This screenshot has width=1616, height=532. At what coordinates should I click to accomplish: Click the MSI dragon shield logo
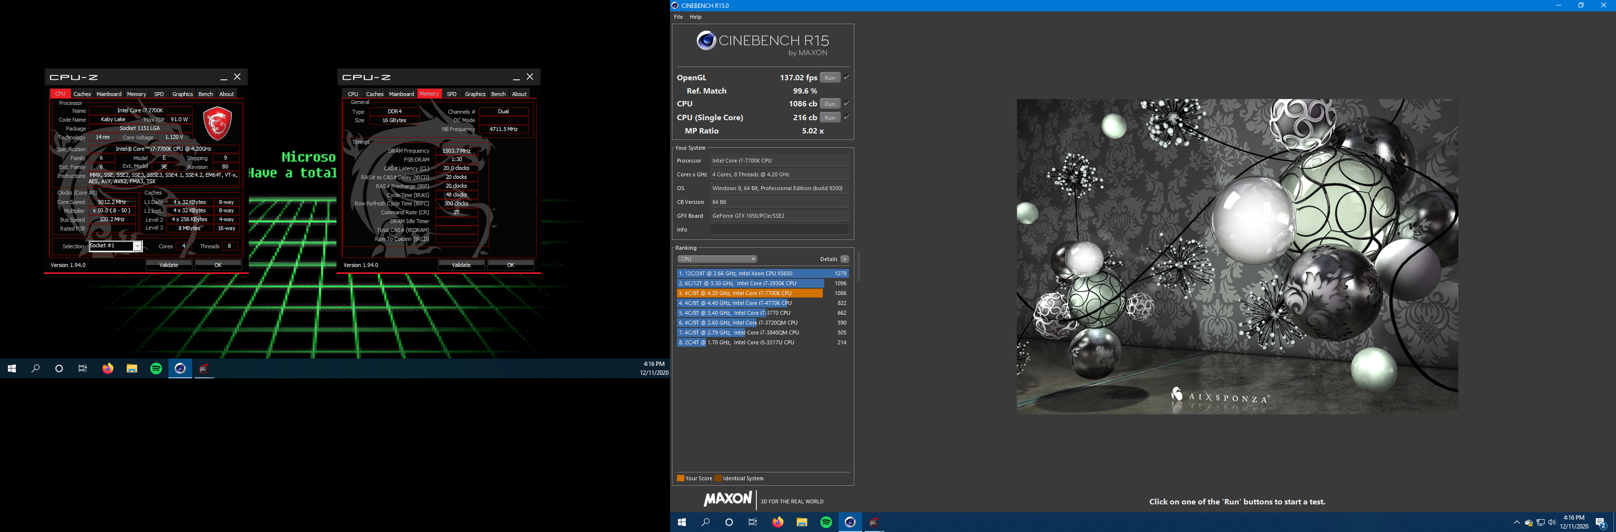coord(218,124)
